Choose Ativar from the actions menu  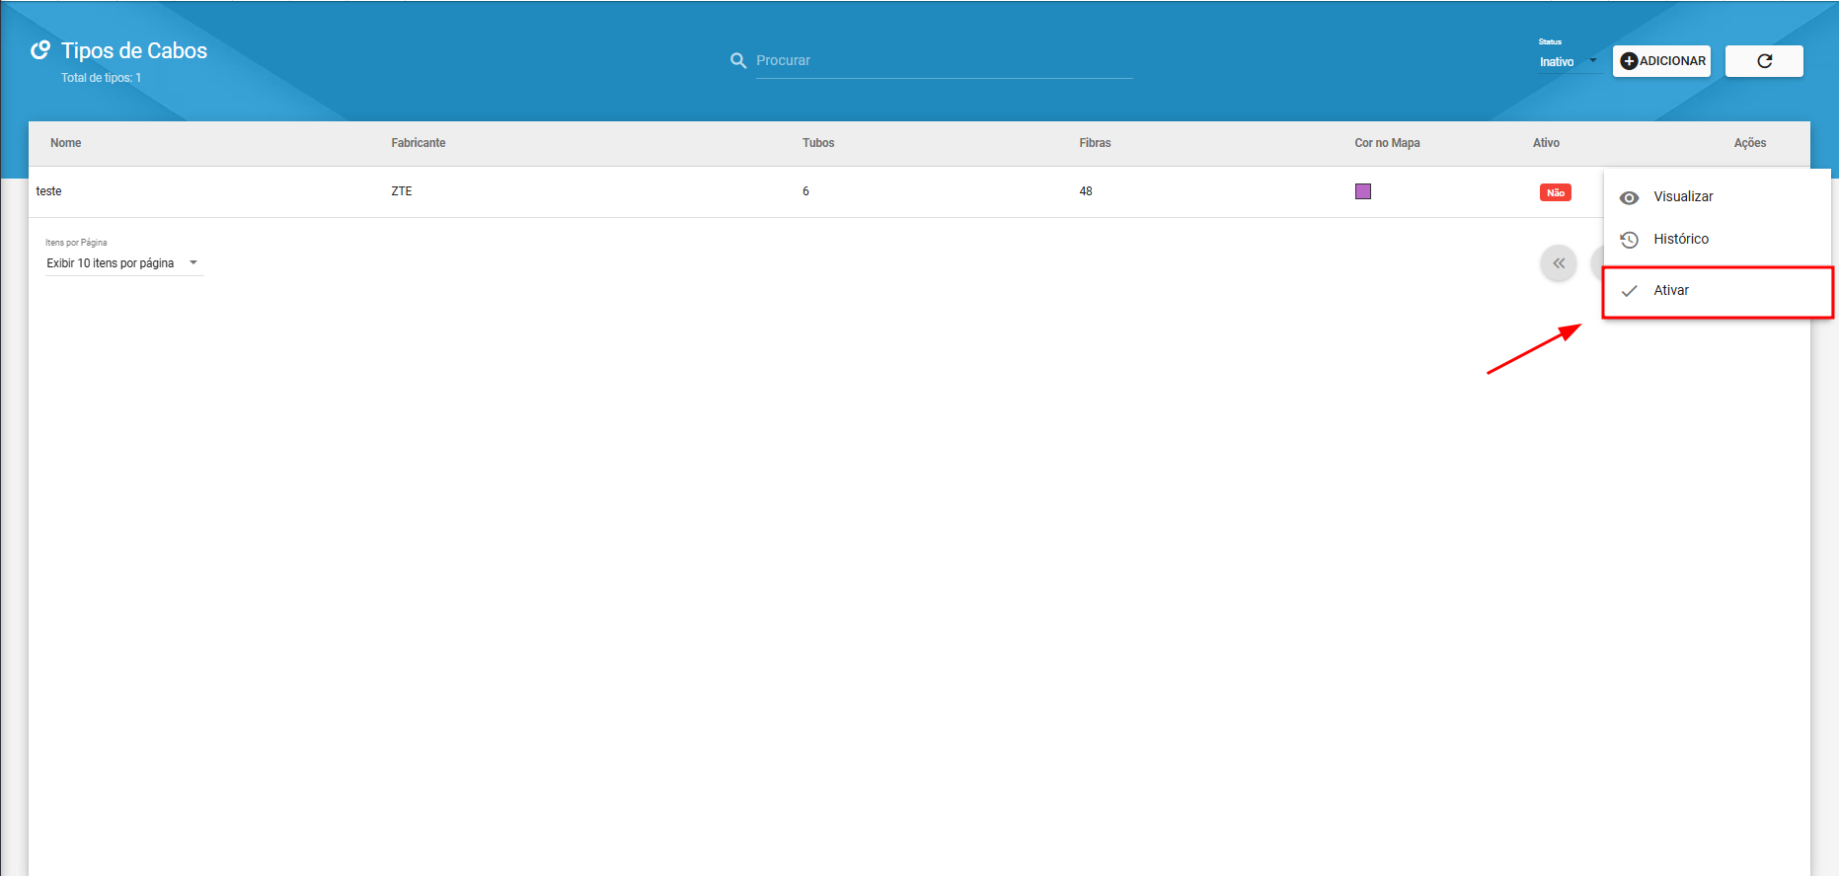click(1717, 290)
